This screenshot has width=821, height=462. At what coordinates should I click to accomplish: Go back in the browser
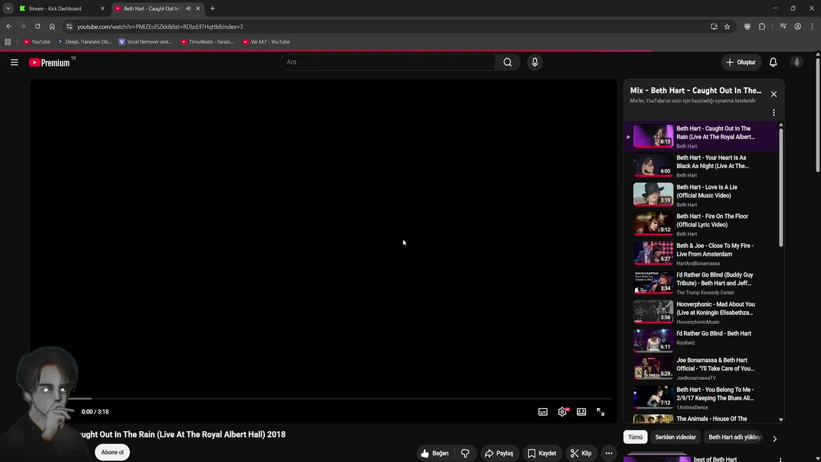point(8,26)
